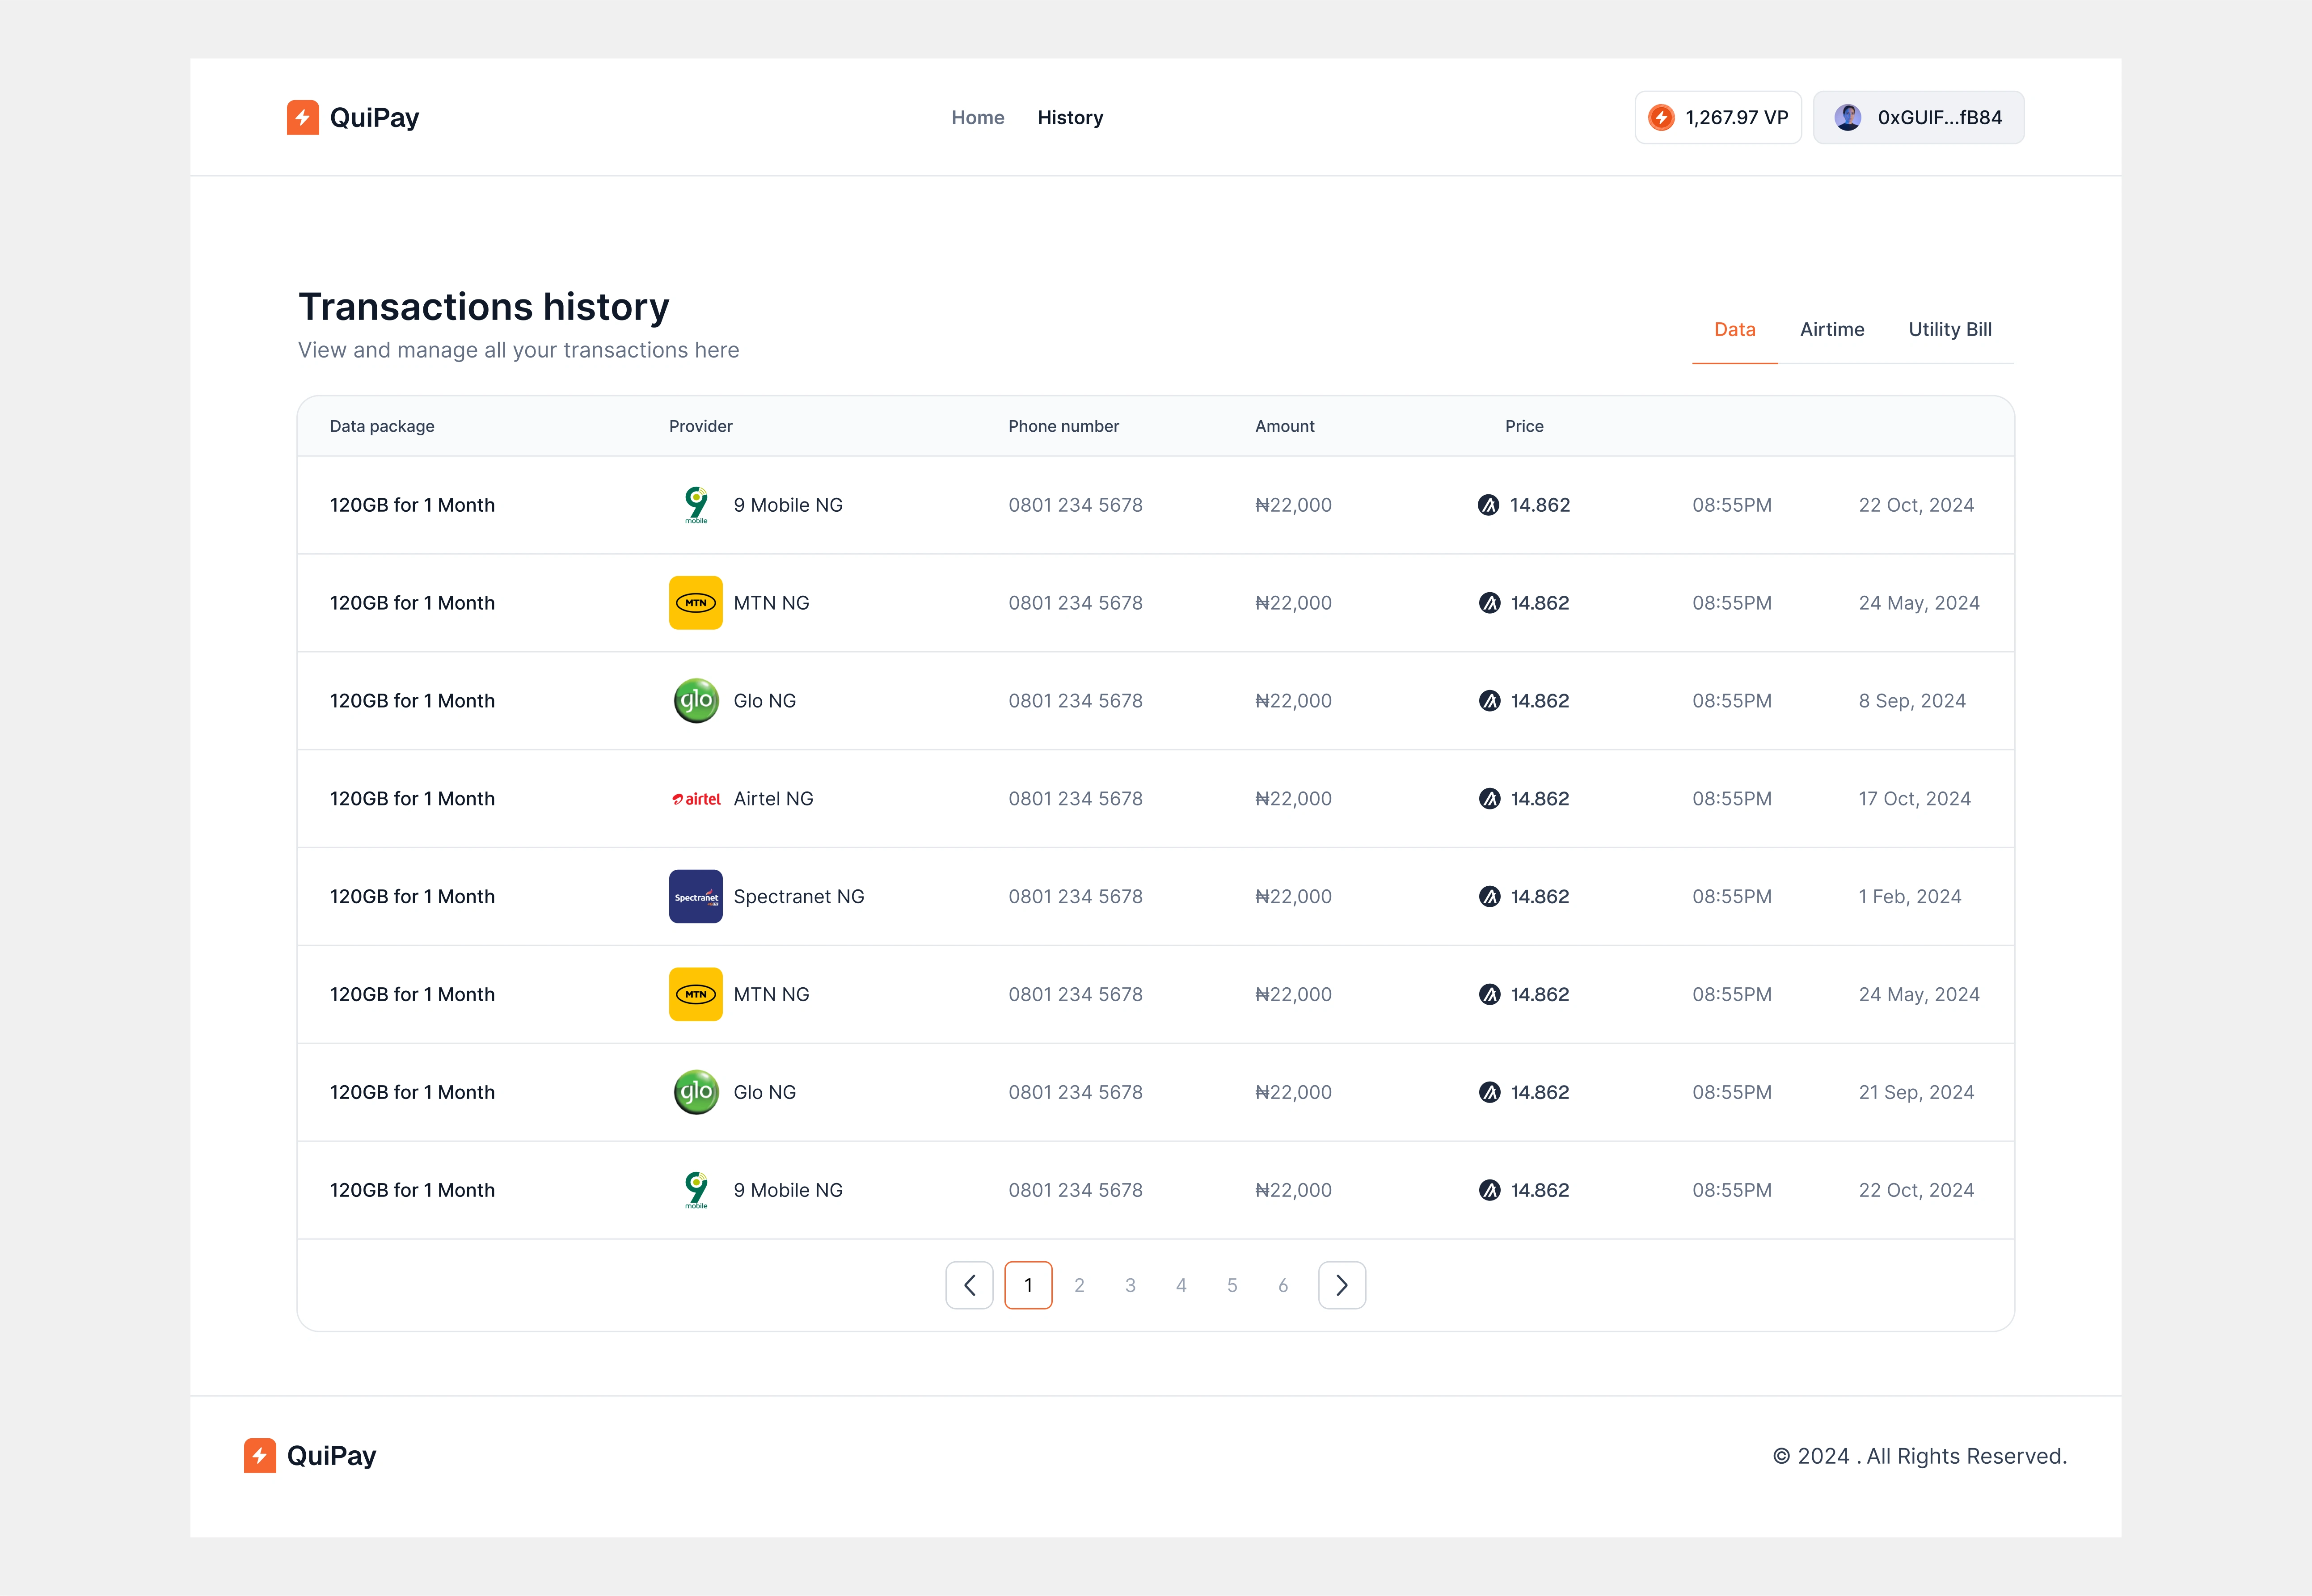Click the 9 Mobile logo in first row
This screenshot has width=2312, height=1596.
696,505
